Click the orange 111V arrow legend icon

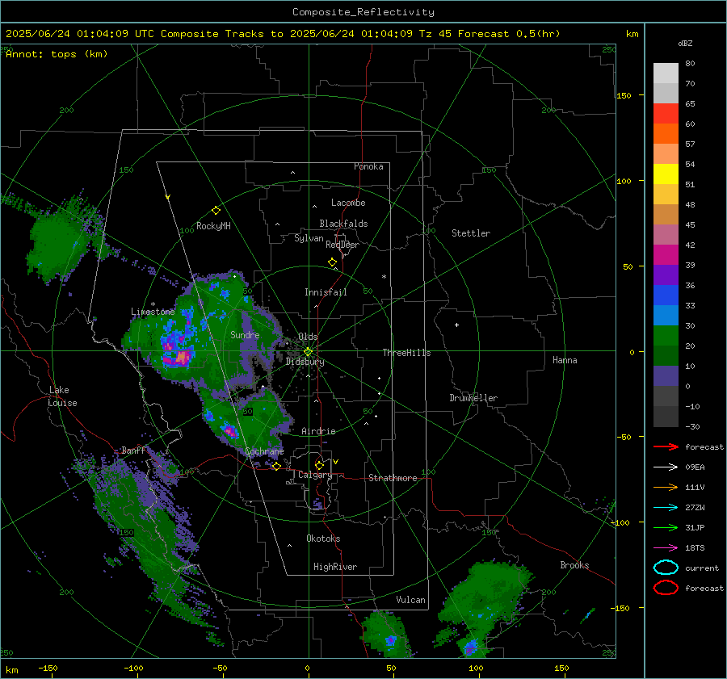[666, 487]
